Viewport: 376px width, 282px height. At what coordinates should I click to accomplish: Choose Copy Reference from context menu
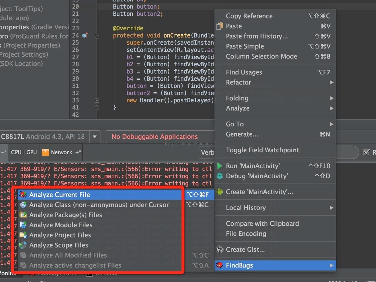pos(275,16)
